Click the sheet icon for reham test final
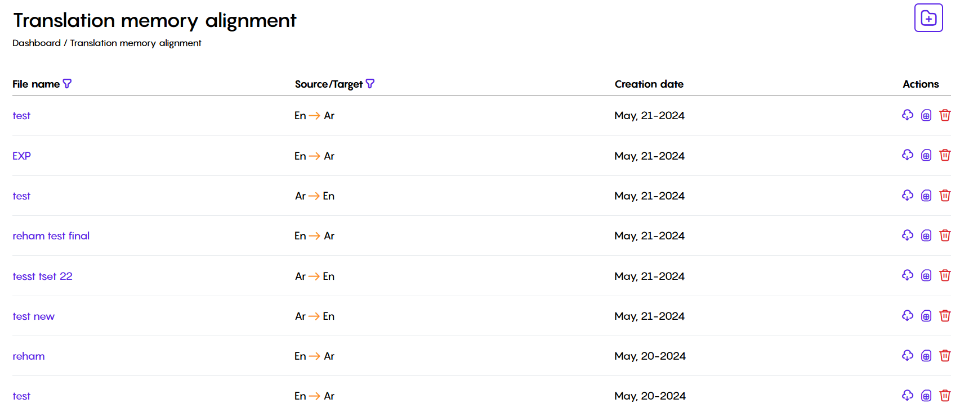This screenshot has width=960, height=408. (x=926, y=236)
